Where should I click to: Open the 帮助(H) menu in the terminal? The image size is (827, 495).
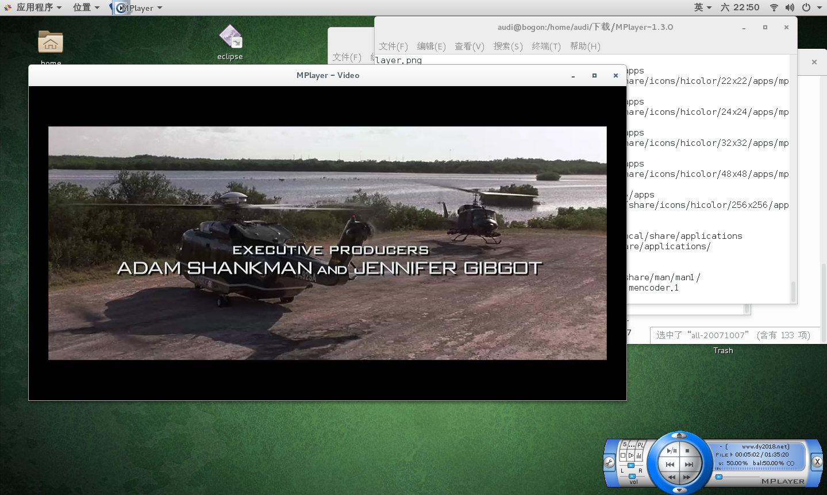click(585, 46)
